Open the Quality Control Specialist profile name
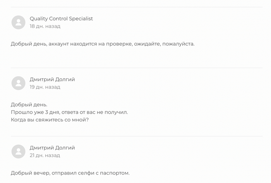Screen dimensions: 271x183 click(61, 19)
